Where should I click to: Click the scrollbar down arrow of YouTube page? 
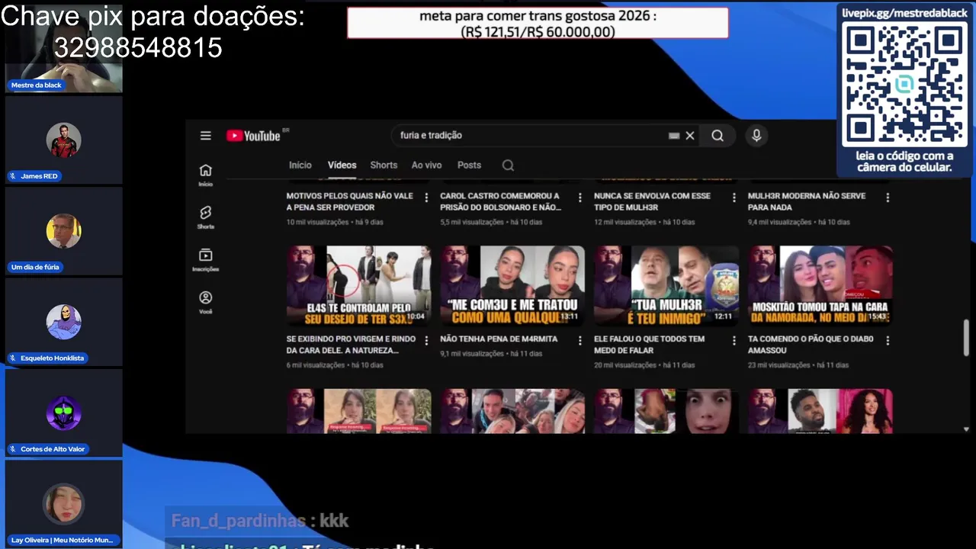(966, 429)
